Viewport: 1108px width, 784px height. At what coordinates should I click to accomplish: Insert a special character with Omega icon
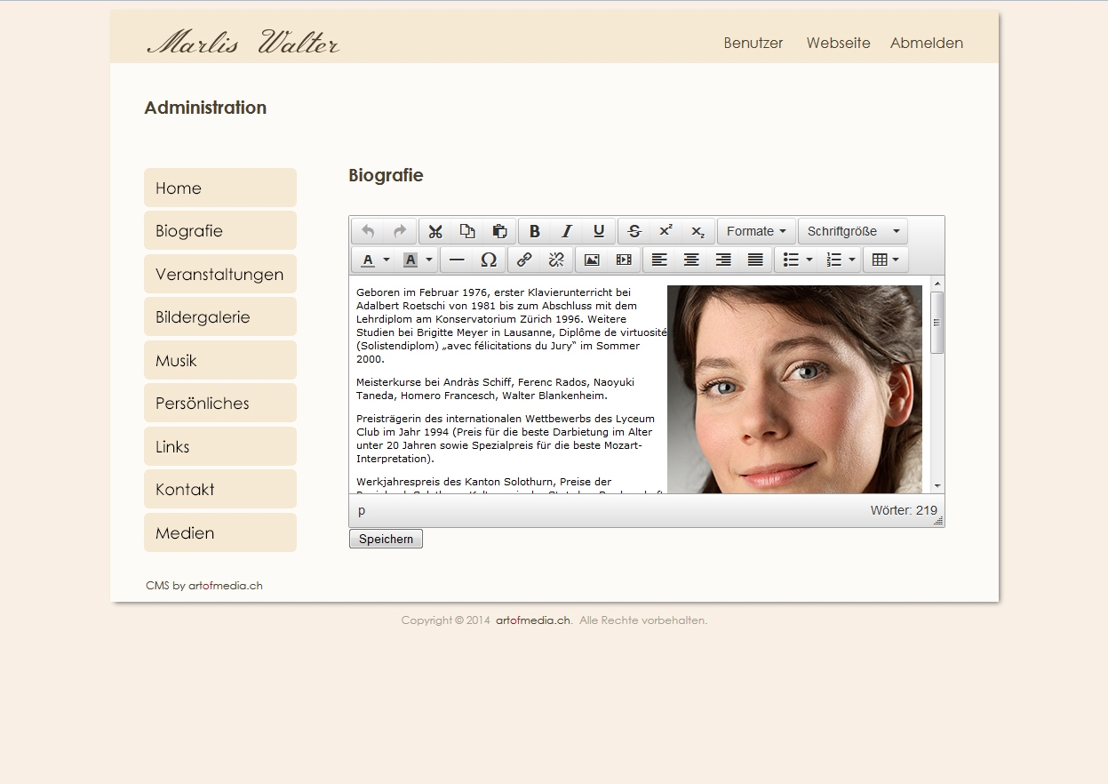(489, 260)
